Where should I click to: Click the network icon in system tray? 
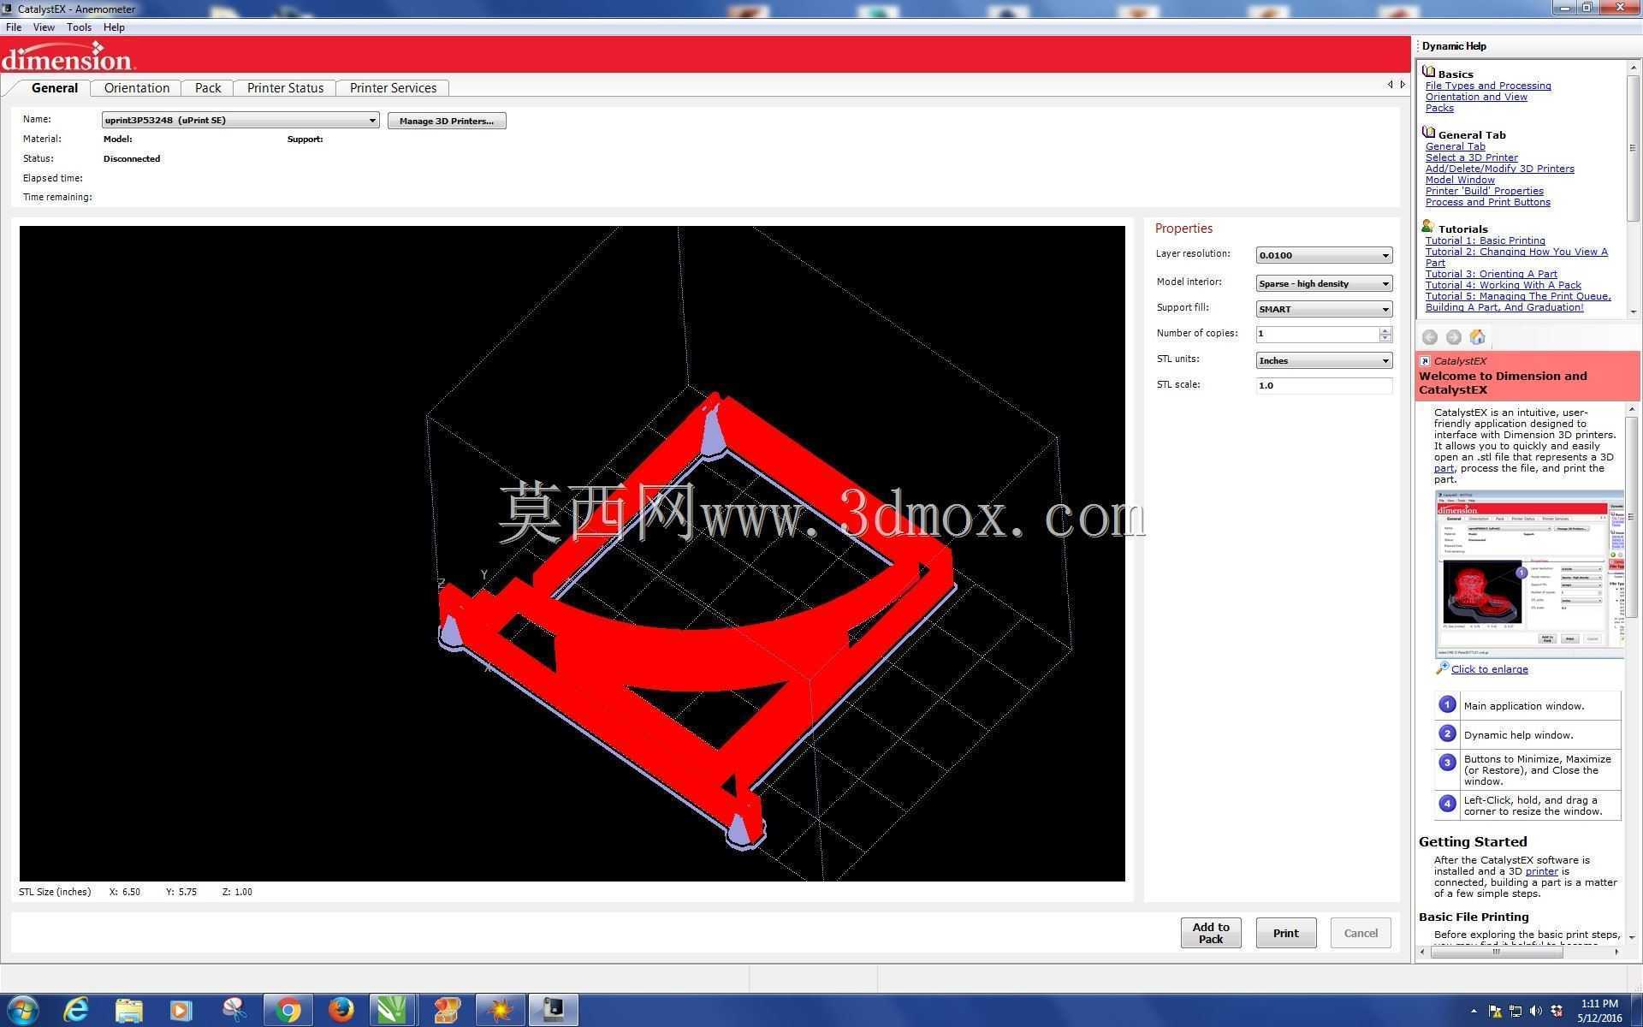click(1515, 1011)
